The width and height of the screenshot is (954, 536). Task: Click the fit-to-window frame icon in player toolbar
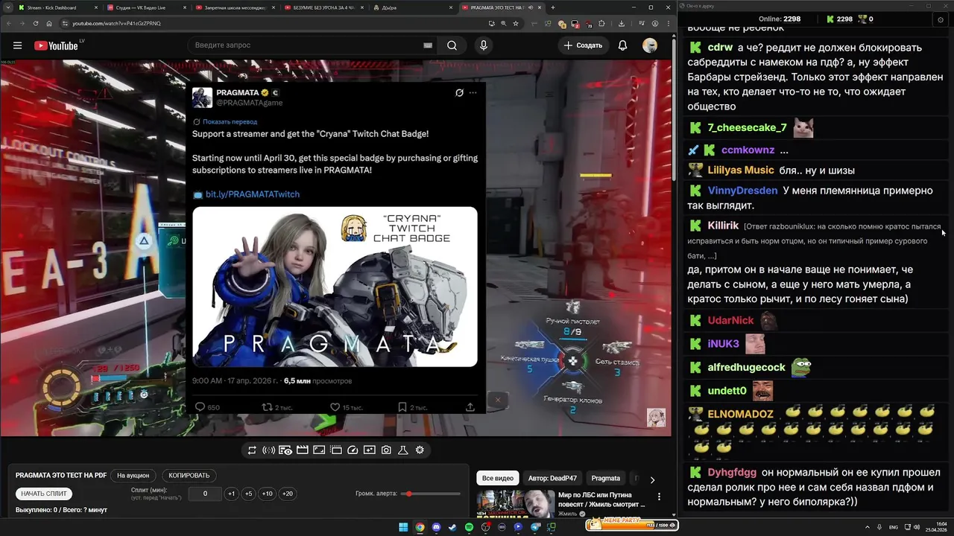tap(319, 450)
